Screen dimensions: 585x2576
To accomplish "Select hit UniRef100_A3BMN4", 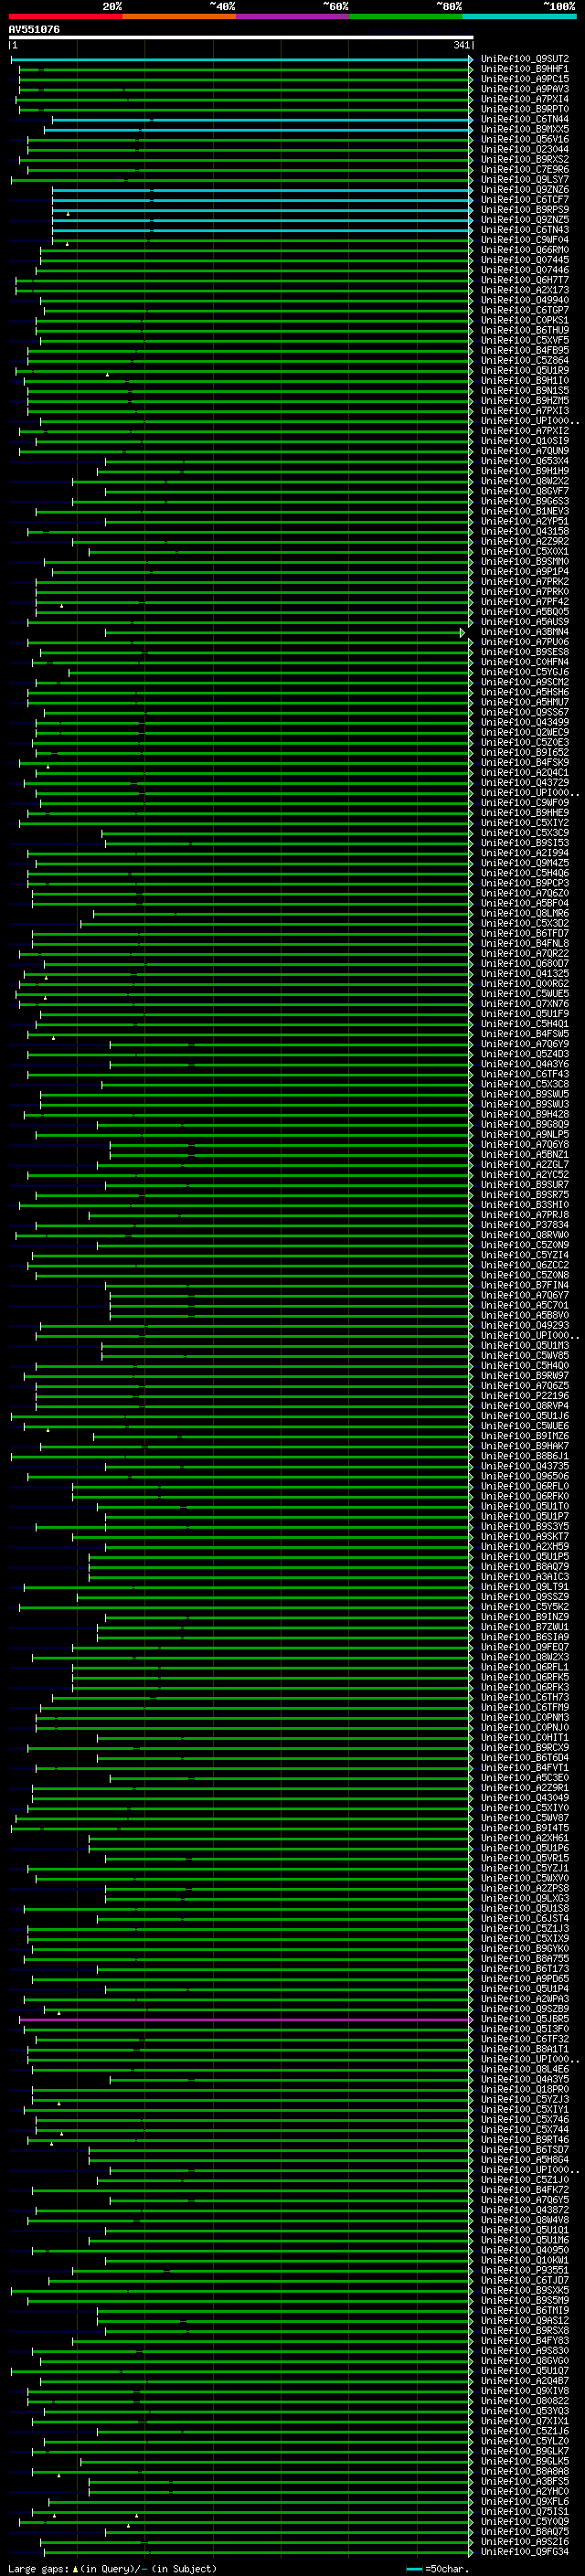I will [525, 632].
